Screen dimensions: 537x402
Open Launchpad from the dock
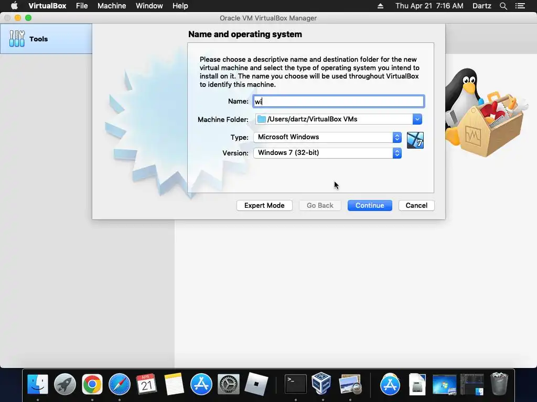pyautogui.click(x=65, y=384)
